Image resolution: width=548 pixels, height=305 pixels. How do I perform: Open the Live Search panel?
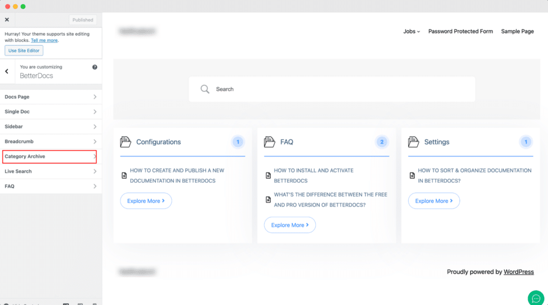click(x=51, y=171)
